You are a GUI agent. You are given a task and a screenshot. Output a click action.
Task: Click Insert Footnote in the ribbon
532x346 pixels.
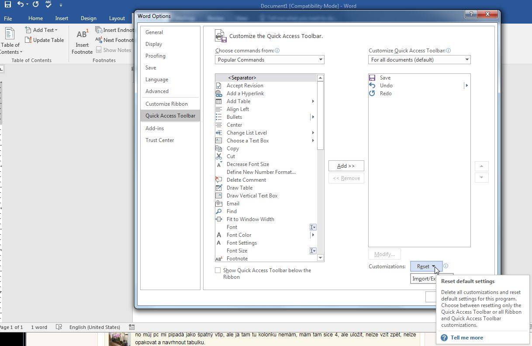82,42
